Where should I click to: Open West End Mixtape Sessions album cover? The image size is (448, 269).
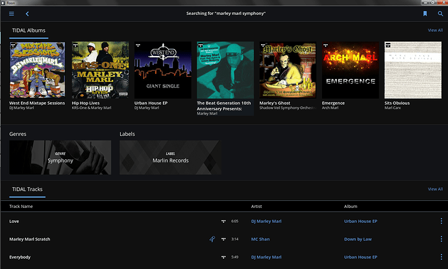click(38, 70)
